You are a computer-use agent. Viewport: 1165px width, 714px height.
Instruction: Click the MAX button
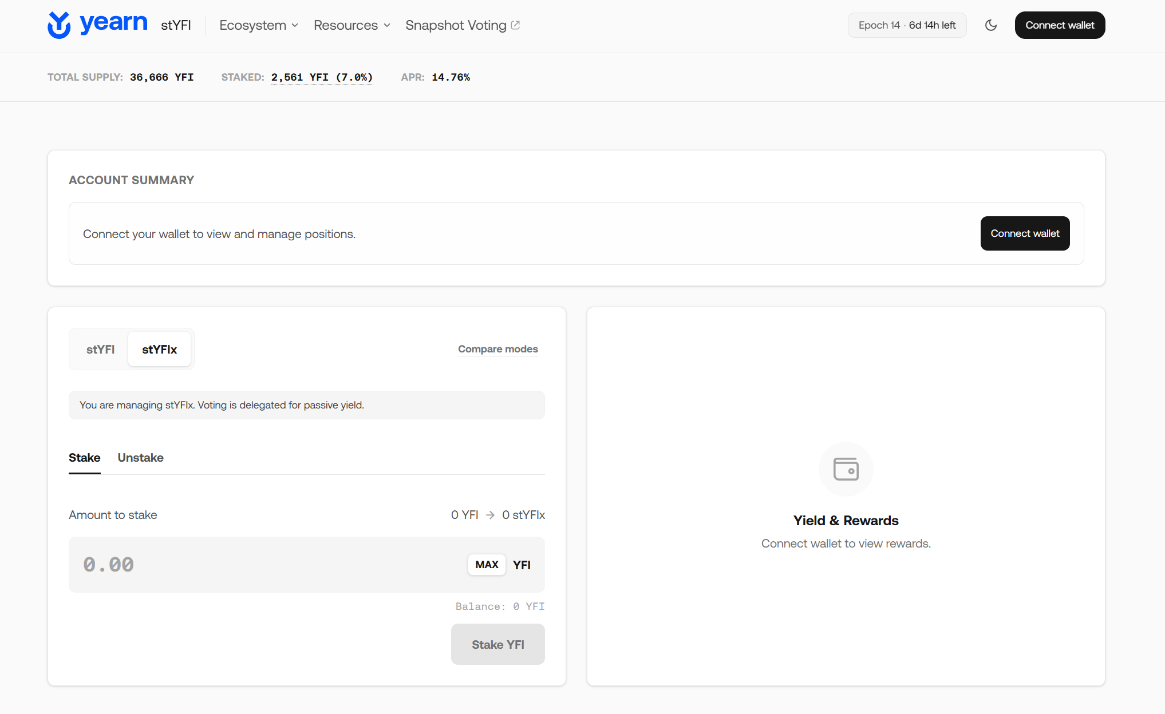coord(487,565)
